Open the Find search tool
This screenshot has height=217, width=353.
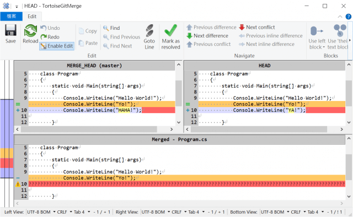pyautogui.click(x=111, y=28)
